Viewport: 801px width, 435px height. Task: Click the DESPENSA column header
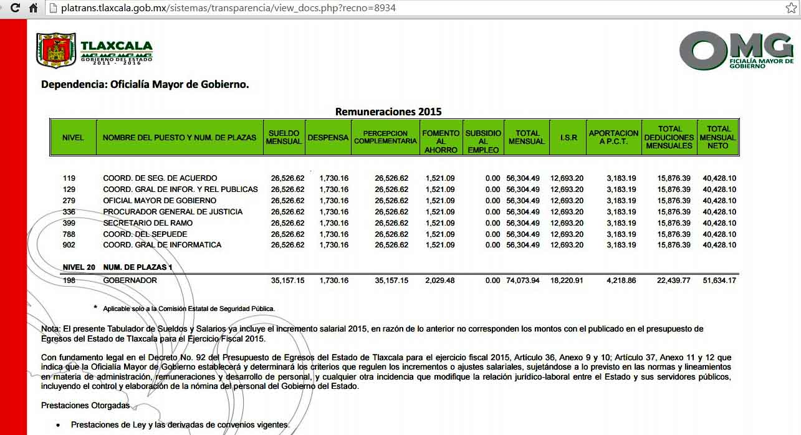tap(328, 137)
